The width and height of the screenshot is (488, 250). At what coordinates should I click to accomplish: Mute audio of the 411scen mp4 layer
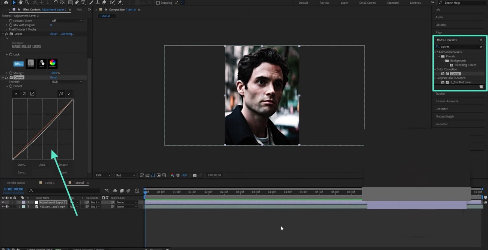[x=7, y=207]
